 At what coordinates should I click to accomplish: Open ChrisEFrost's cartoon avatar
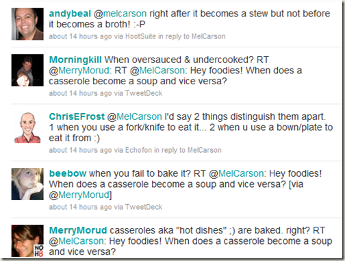point(27,127)
